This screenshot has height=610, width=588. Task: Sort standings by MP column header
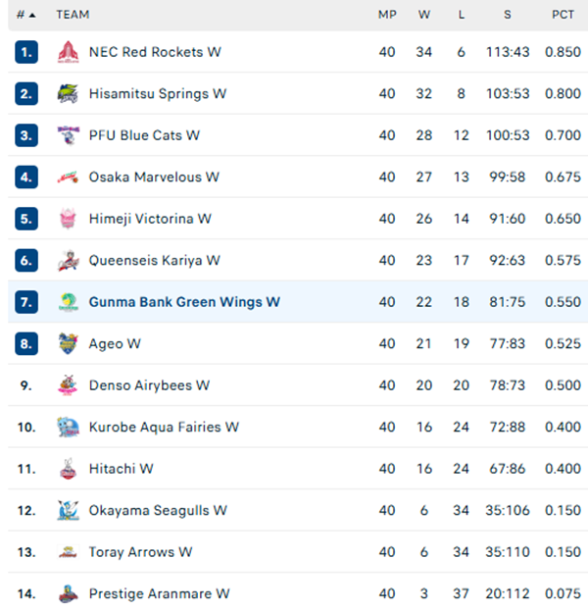387,15
